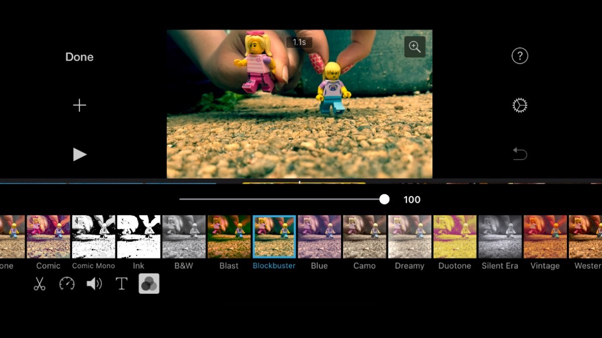Select the scissors Actions tool
The height and width of the screenshot is (338, 602).
(x=40, y=284)
